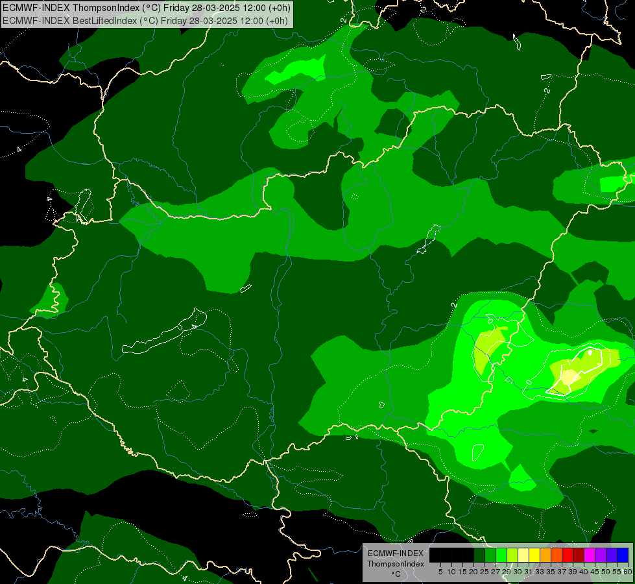This screenshot has height=584, width=635.
Task: Click the legend scale value '60'
Action: [628, 572]
